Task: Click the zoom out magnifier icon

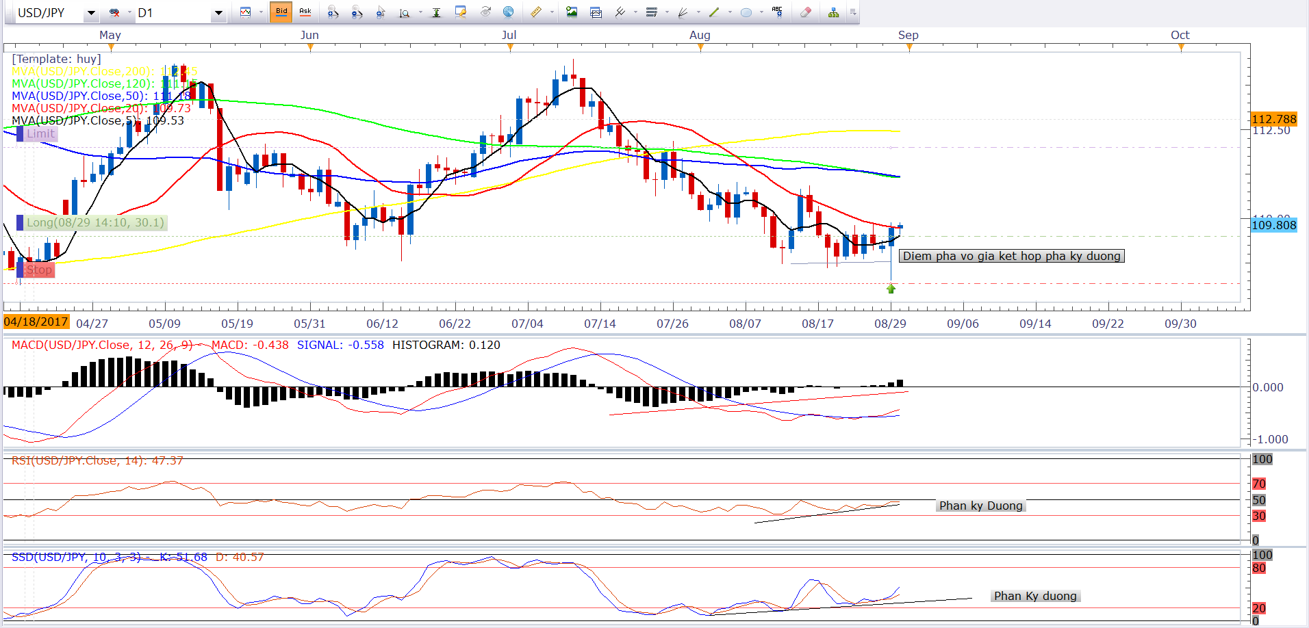Action: 357,12
